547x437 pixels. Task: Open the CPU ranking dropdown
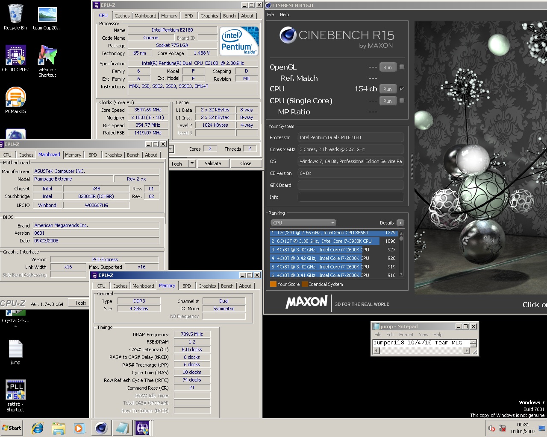pos(303,223)
